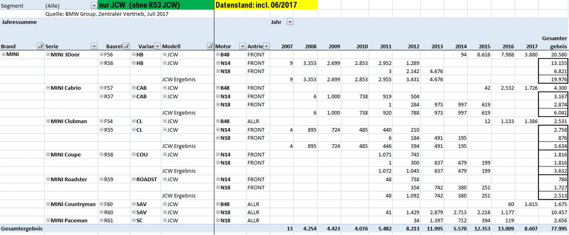
Task: Collapse the SC variant group
Action: tap(133, 221)
